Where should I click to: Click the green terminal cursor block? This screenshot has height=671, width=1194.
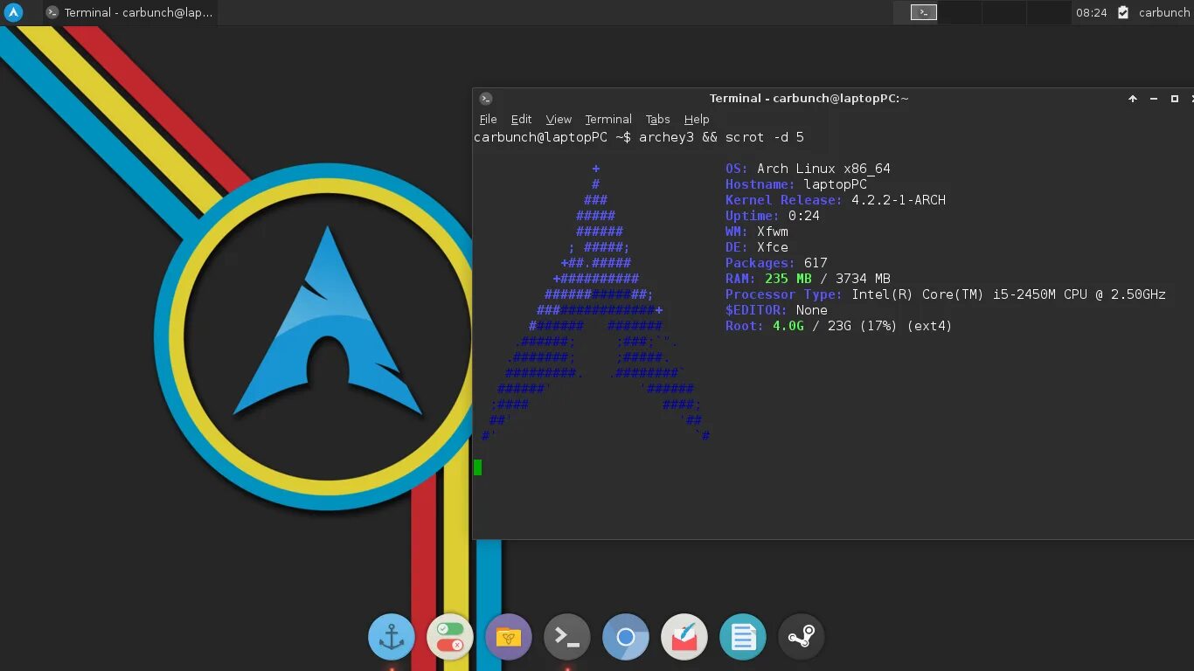point(477,467)
